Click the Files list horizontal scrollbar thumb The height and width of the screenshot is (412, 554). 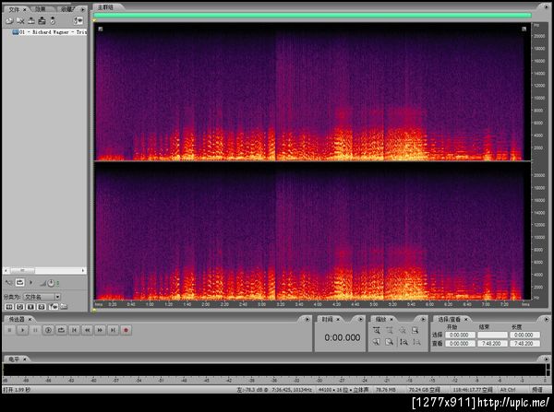pos(22,271)
